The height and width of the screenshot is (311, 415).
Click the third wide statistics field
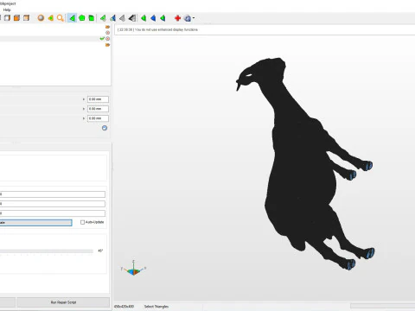[x=52, y=213]
